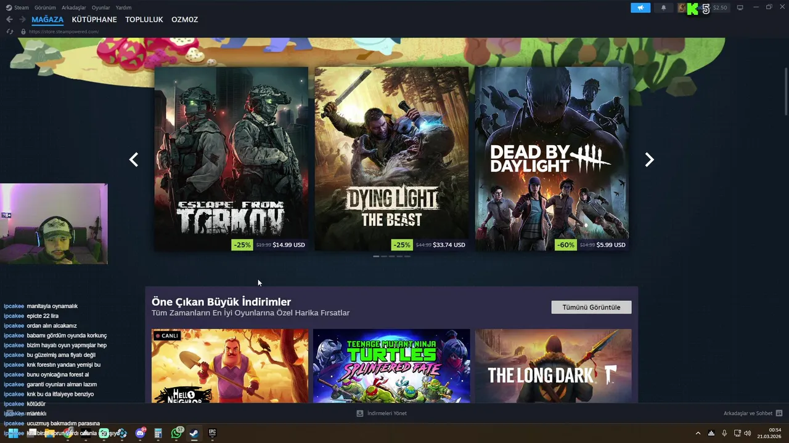Screen dimensions: 789x443
Task: Go back with the browser back arrow
Action: pyautogui.click(x=9, y=20)
